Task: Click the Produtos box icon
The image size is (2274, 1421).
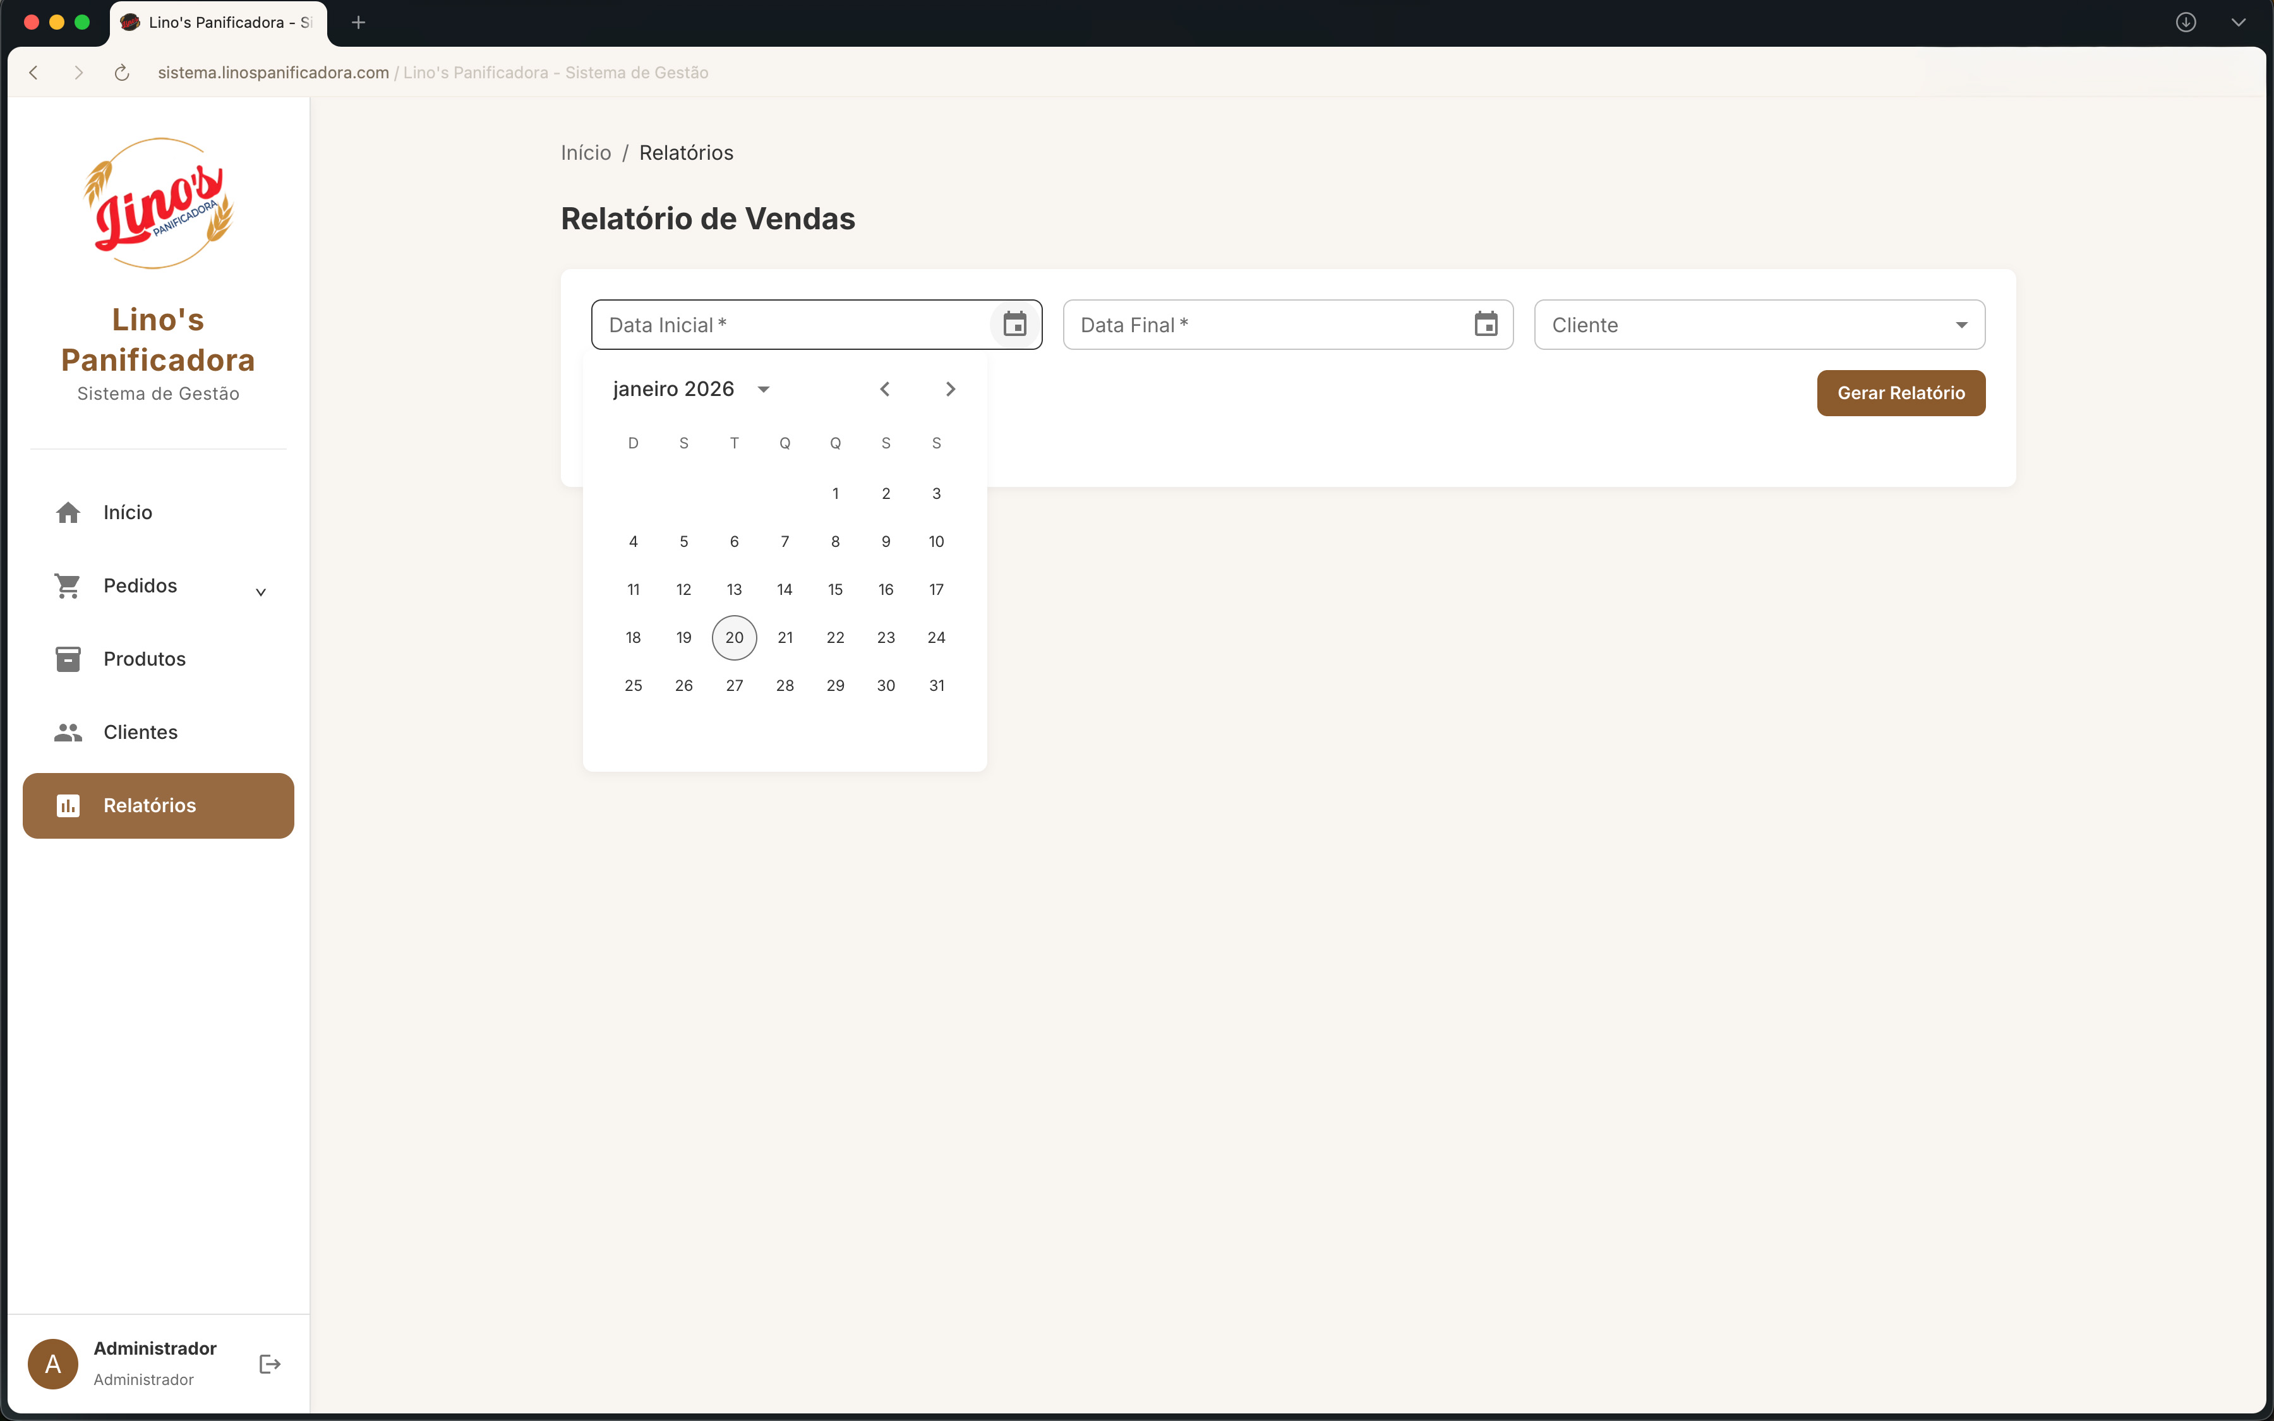Action: pyautogui.click(x=68, y=659)
